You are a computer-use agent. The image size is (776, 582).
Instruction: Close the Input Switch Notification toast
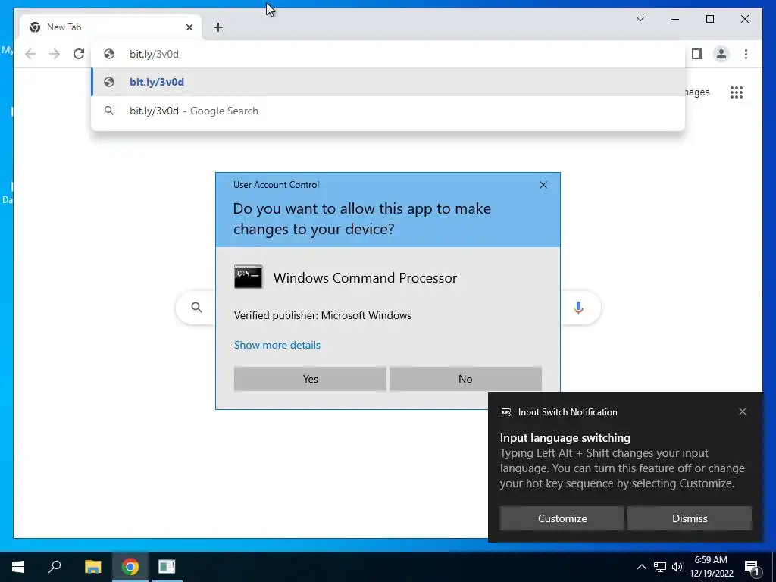click(x=743, y=411)
